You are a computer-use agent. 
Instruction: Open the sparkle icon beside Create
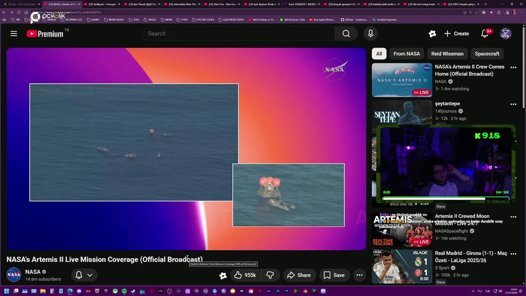coord(432,34)
